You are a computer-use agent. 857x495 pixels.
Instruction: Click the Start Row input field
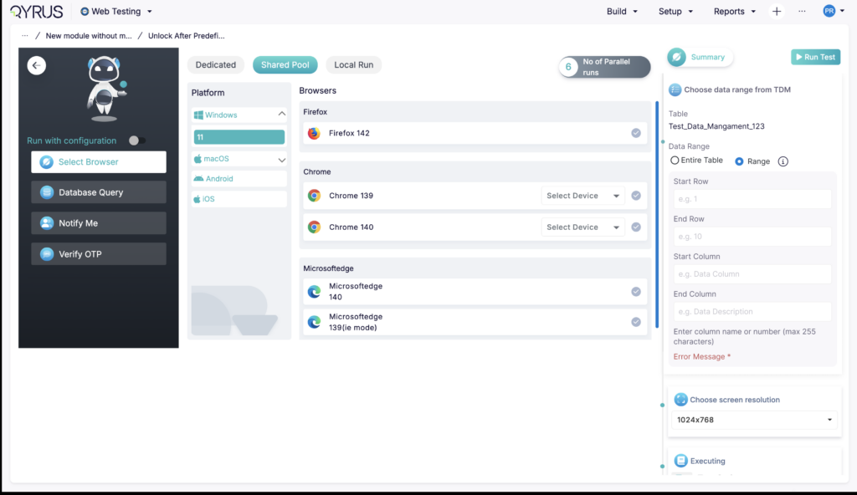(x=752, y=199)
